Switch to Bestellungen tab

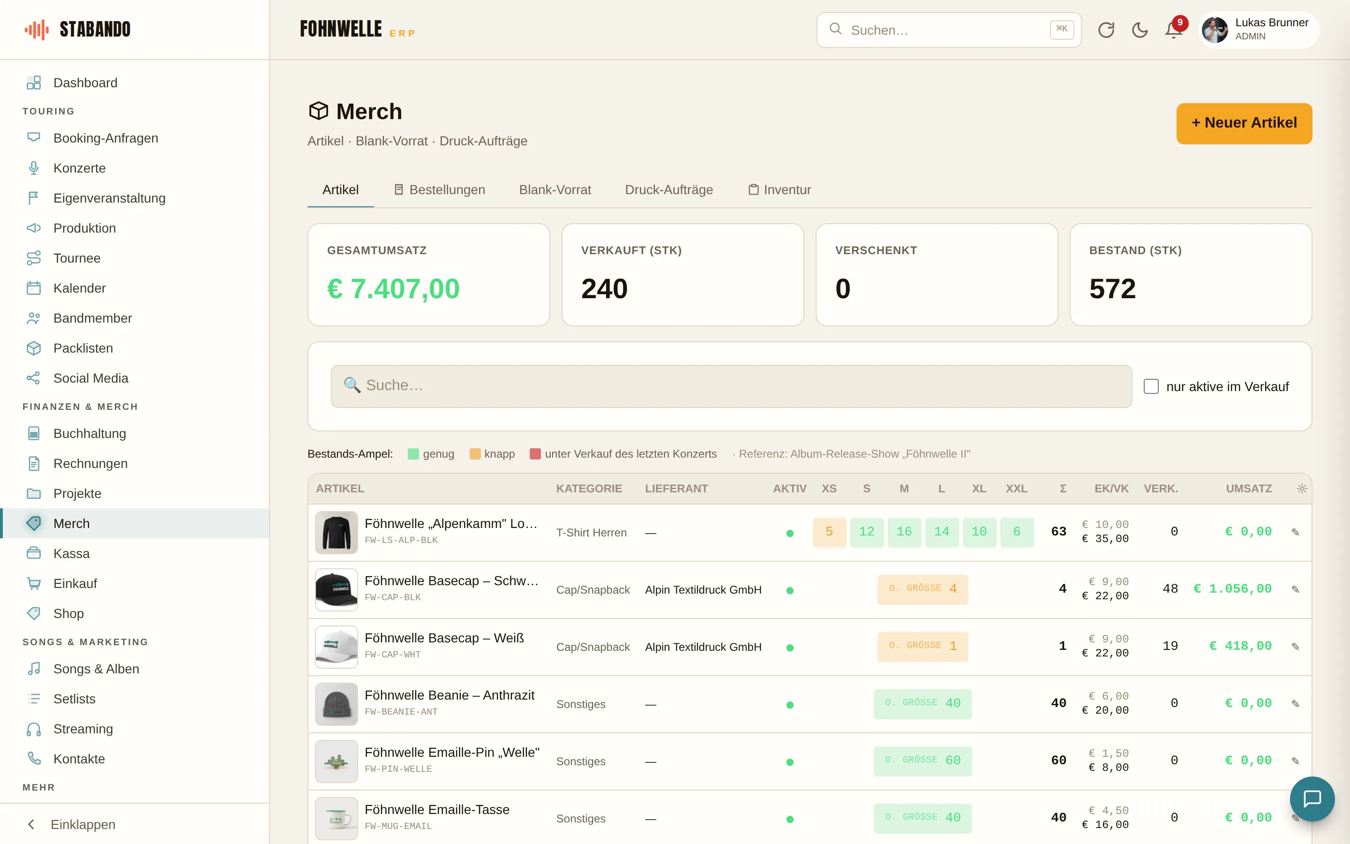pyautogui.click(x=439, y=190)
